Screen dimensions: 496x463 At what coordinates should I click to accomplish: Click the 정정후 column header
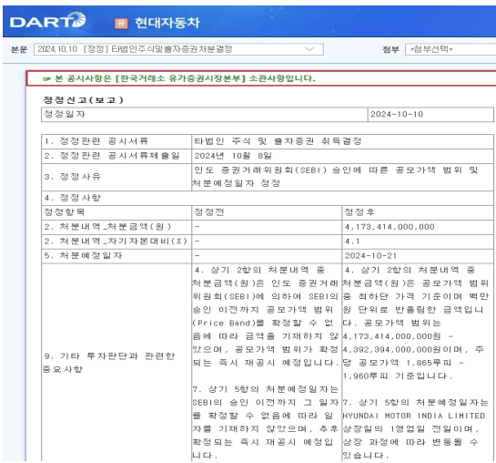point(418,212)
